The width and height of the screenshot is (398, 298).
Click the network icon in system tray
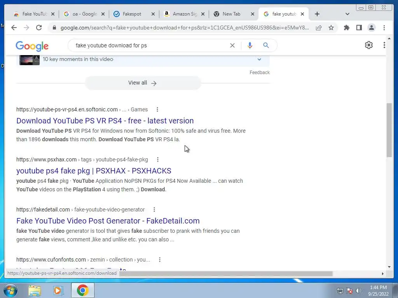tap(340, 291)
